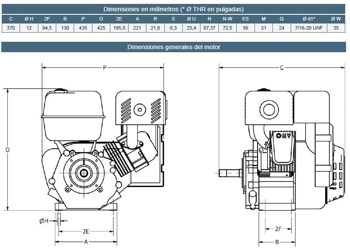Screen dimensions: 350x251
Task: Click the value cell '6,3'
Action: [x=173, y=28]
